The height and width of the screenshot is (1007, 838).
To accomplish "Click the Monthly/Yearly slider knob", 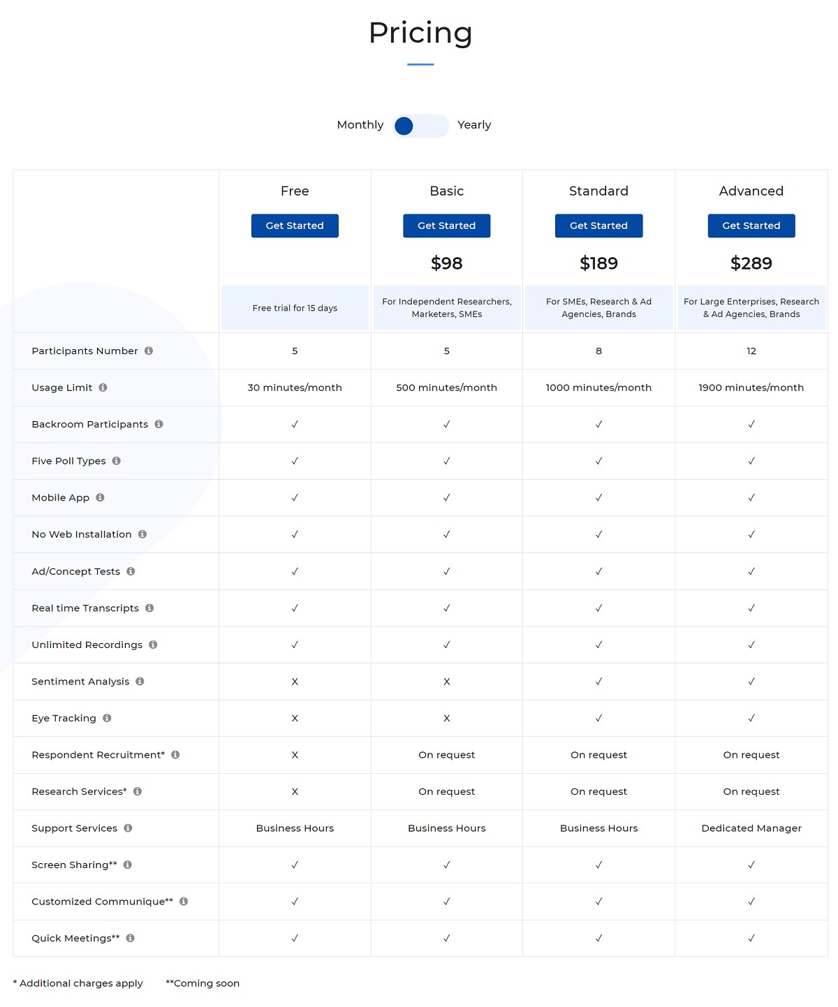I will [x=404, y=126].
